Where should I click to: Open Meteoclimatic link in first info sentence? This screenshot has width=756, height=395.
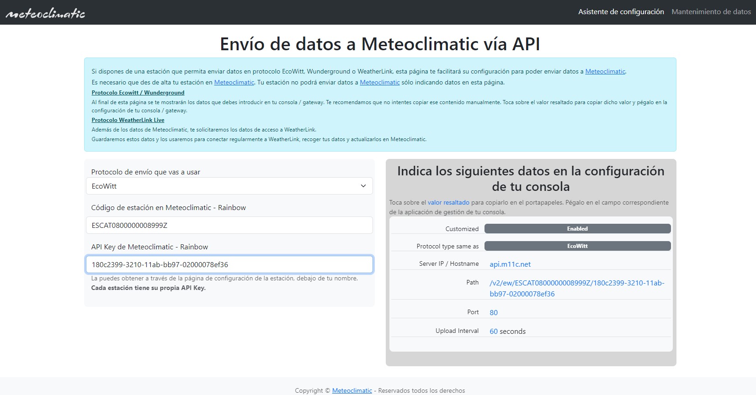click(x=605, y=72)
